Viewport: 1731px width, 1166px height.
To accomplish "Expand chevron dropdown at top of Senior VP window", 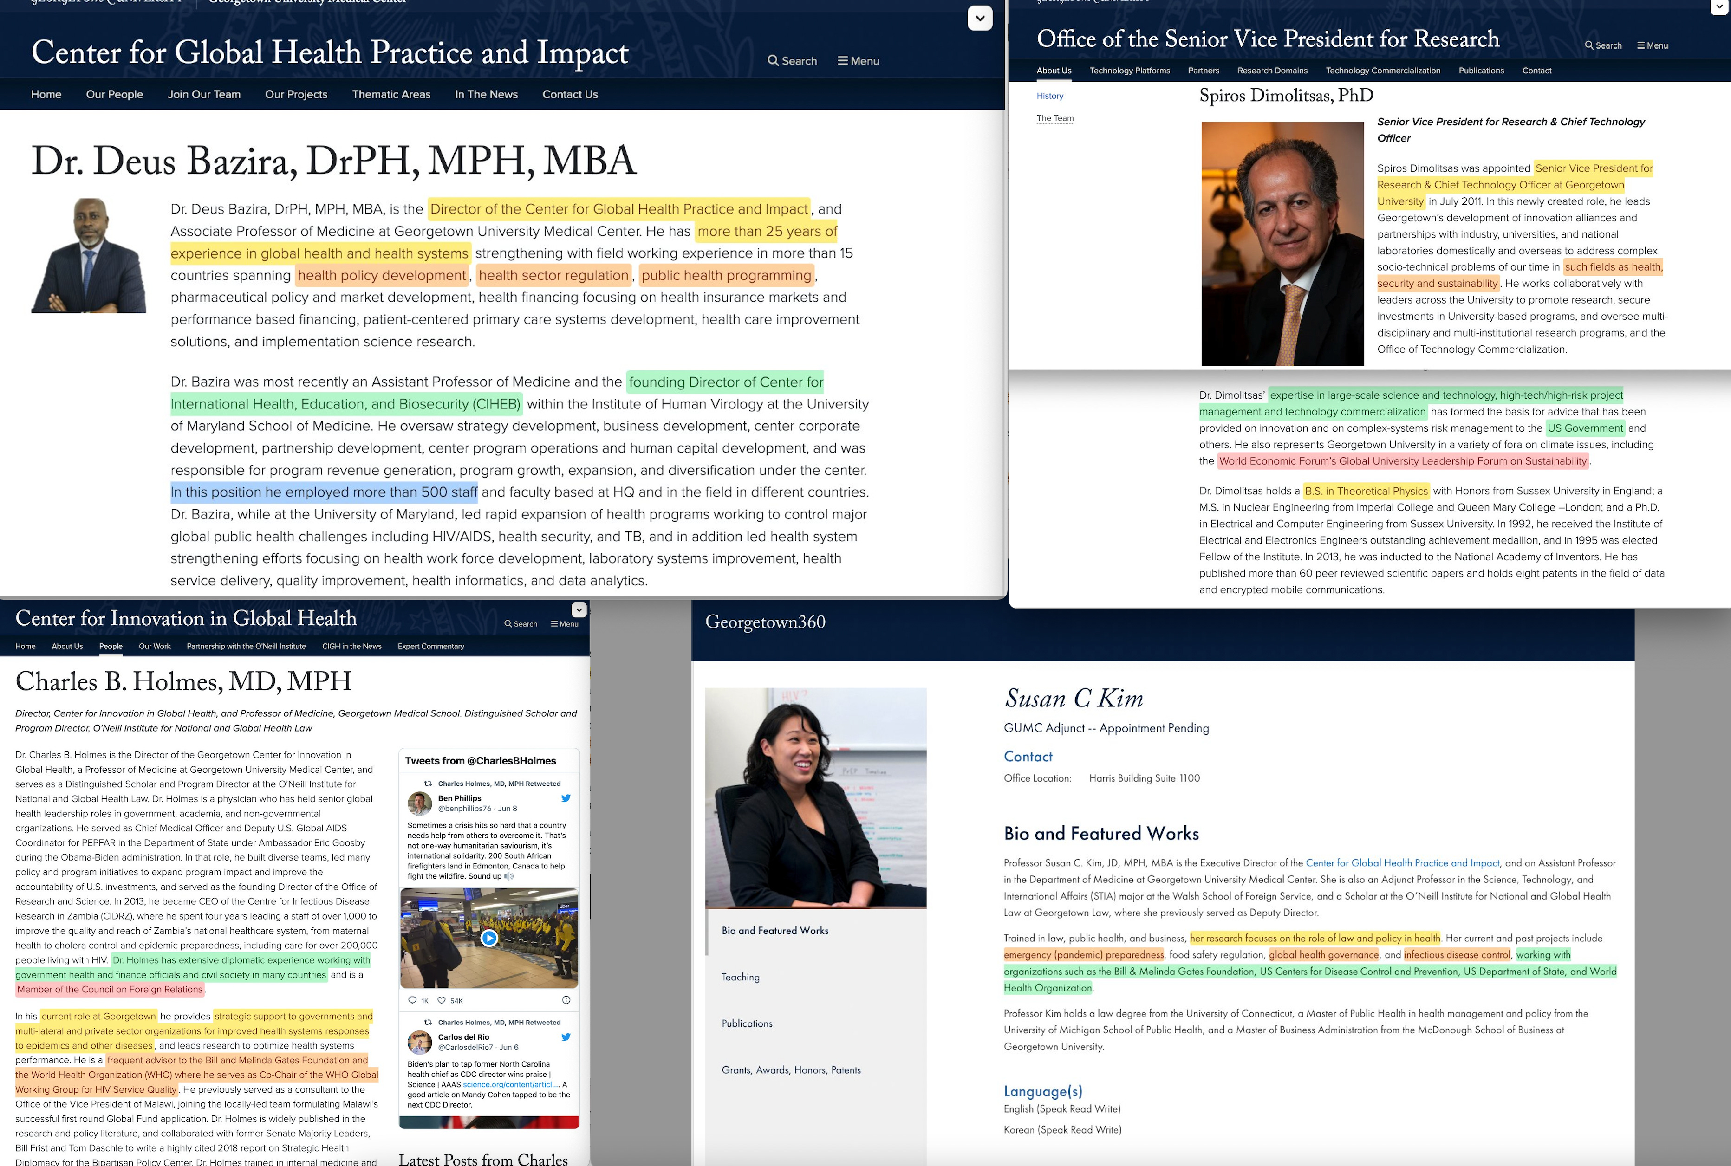I will click(1720, 6).
